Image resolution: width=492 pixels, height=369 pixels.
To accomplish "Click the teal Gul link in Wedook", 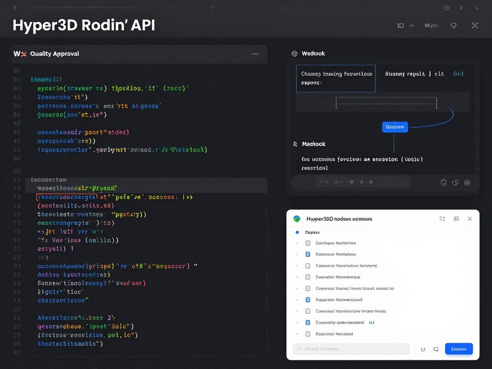I will tap(458, 74).
